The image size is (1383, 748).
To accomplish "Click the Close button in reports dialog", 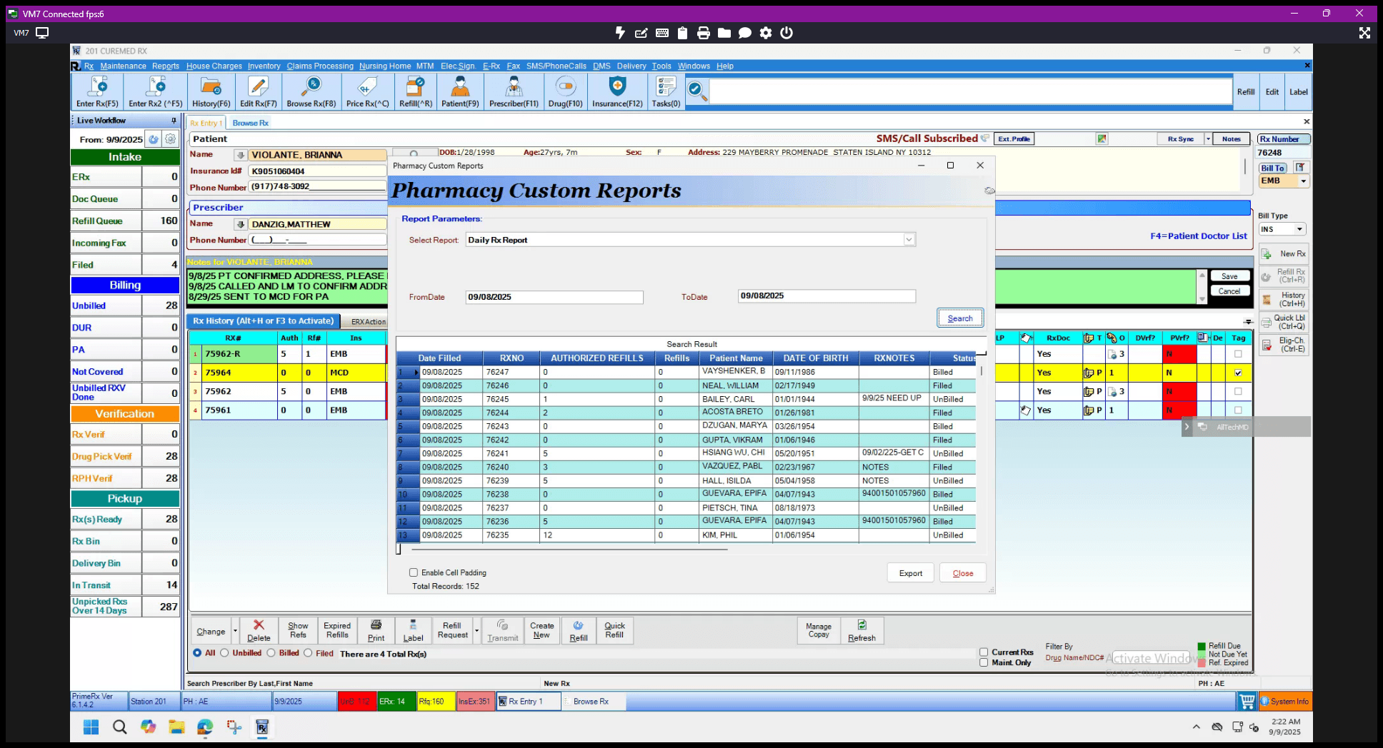I will click(963, 573).
